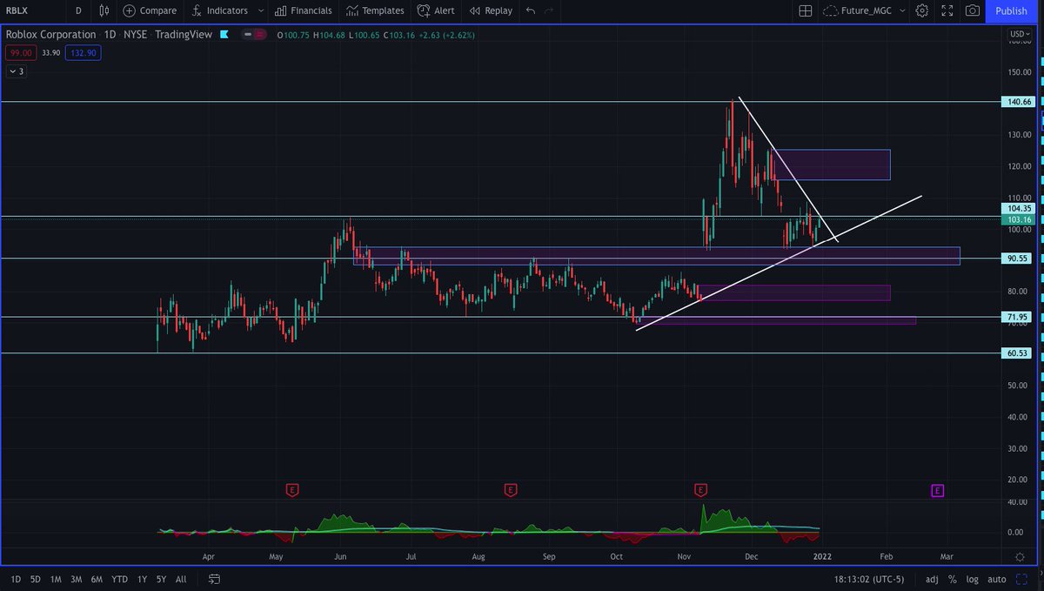
Task: Select the 140.66 horizontal line price label
Action: pyautogui.click(x=1019, y=102)
